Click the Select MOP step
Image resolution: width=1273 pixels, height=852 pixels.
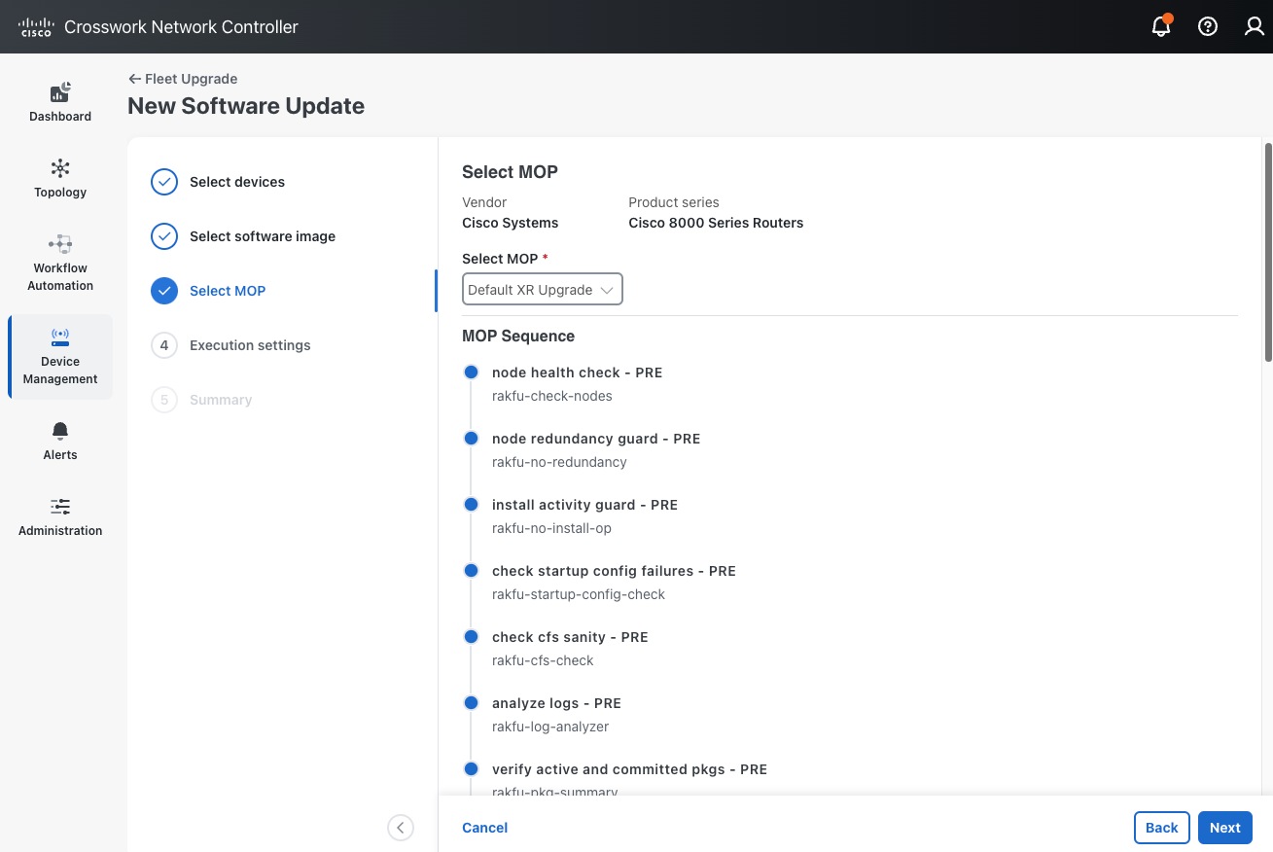pos(228,291)
